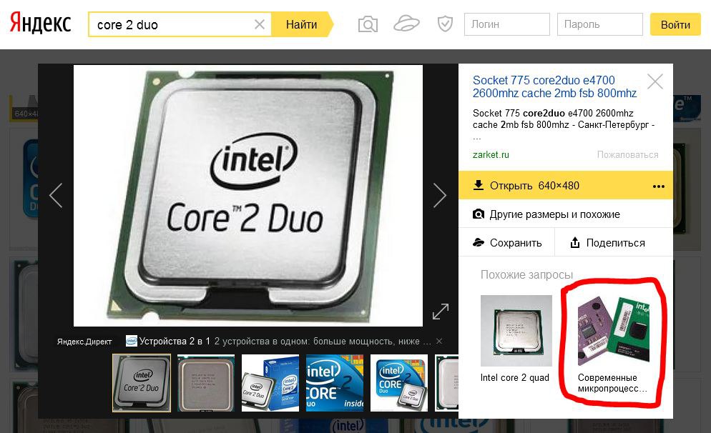
Task: Close the image details panel
Action: [655, 82]
